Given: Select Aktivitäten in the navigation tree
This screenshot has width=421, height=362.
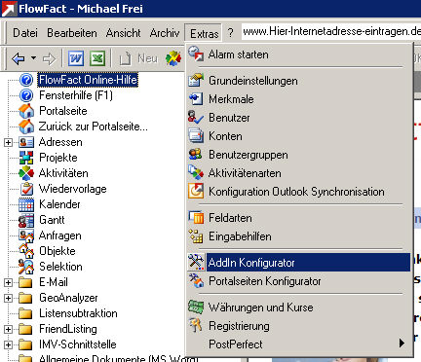Looking at the screenshot, I should pyautogui.click(x=63, y=173).
